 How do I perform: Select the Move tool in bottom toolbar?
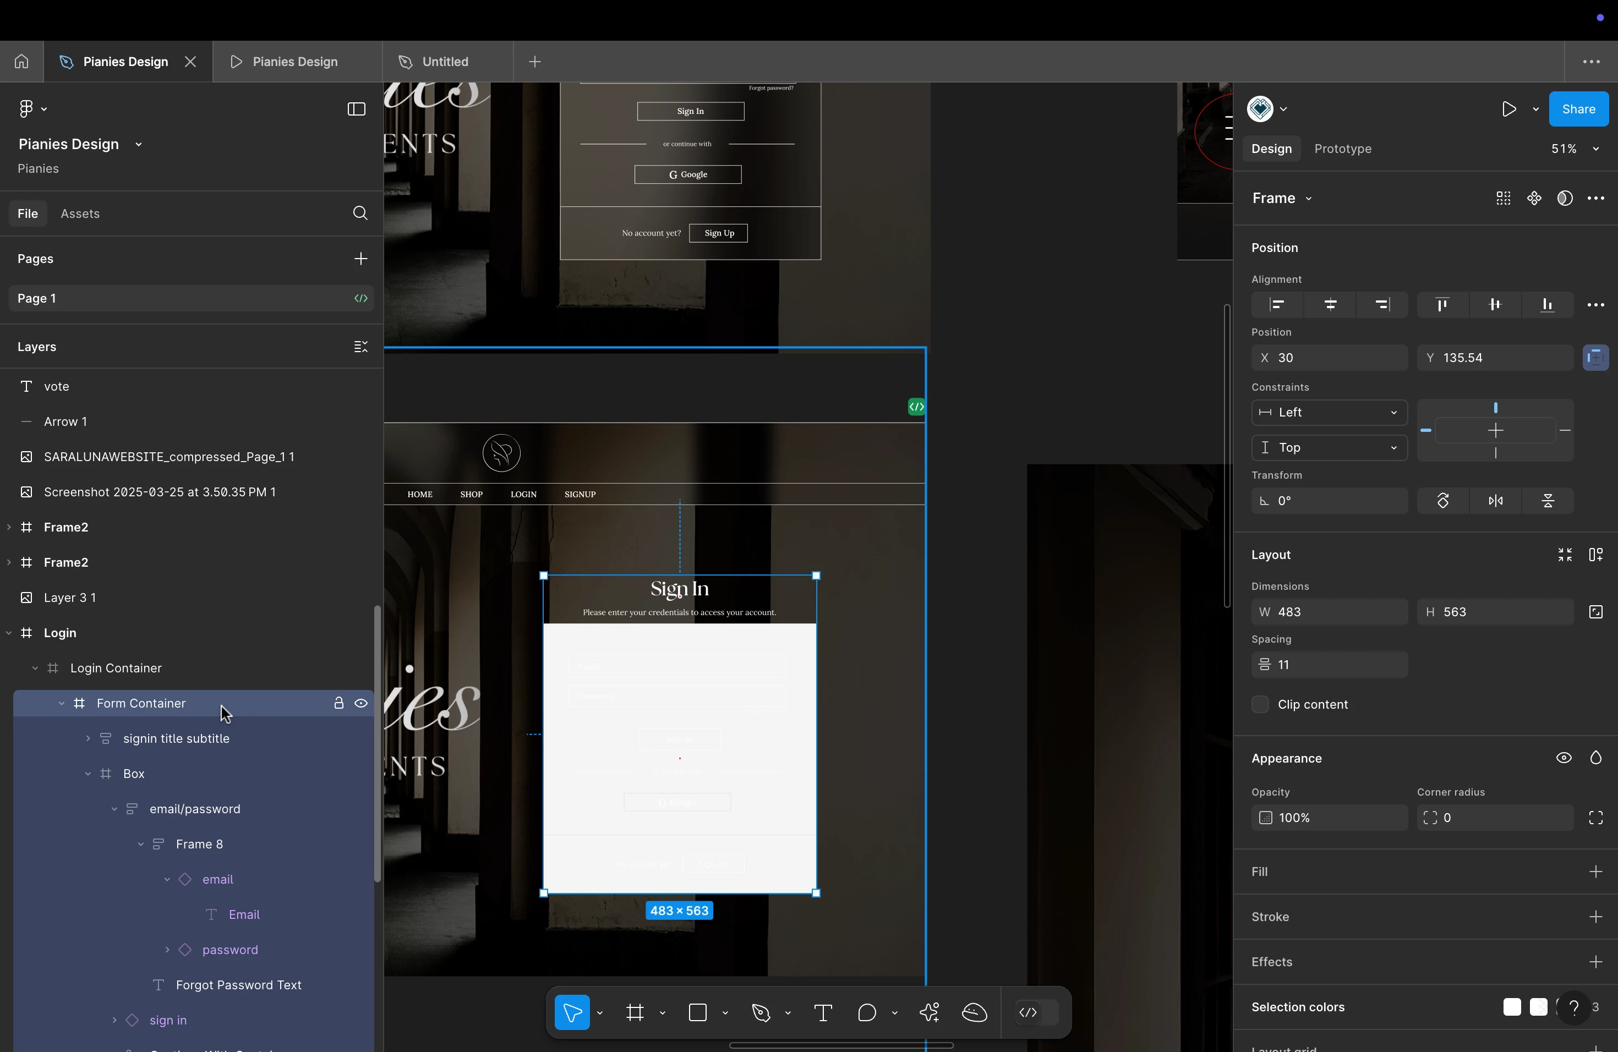pyautogui.click(x=572, y=1012)
